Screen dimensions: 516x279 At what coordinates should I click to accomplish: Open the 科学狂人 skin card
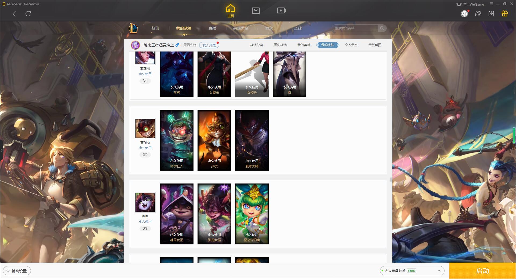pyautogui.click(x=177, y=140)
